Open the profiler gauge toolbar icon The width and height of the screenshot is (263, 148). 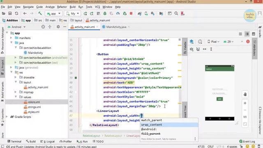118,14
